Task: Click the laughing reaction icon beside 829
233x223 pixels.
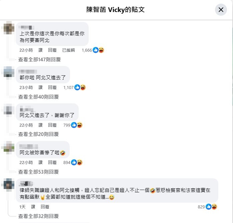Action: (214, 207)
